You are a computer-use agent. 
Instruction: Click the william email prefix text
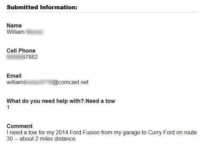tap(15, 82)
